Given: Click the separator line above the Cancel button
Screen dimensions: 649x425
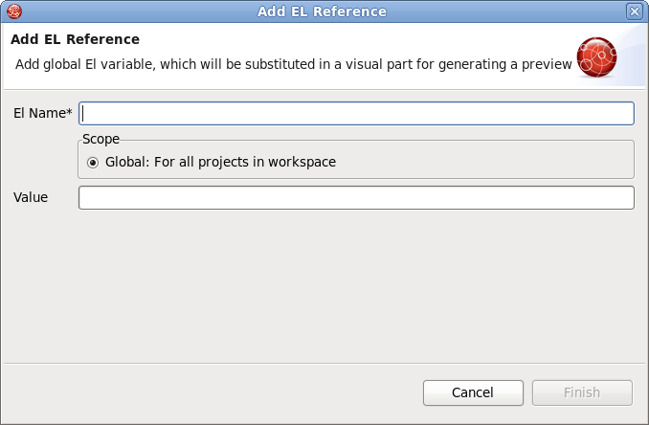Looking at the screenshot, I should click(324, 364).
